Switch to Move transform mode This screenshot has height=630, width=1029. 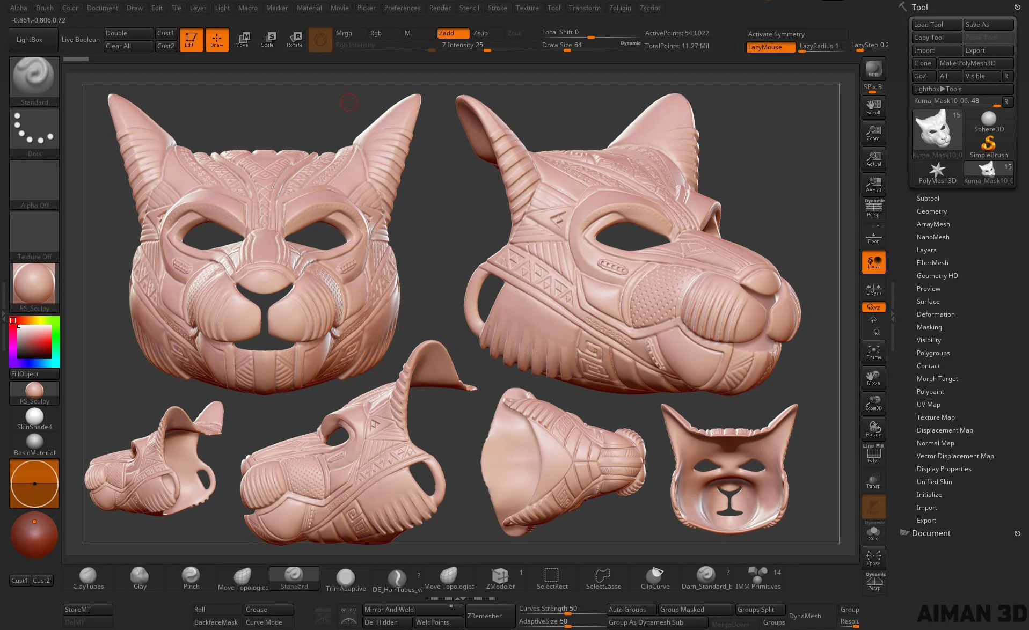242,40
